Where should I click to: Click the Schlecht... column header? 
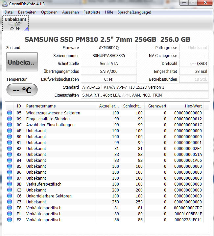[133, 106]
